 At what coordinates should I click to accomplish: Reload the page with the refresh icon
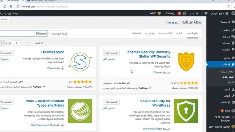pos(5,7)
